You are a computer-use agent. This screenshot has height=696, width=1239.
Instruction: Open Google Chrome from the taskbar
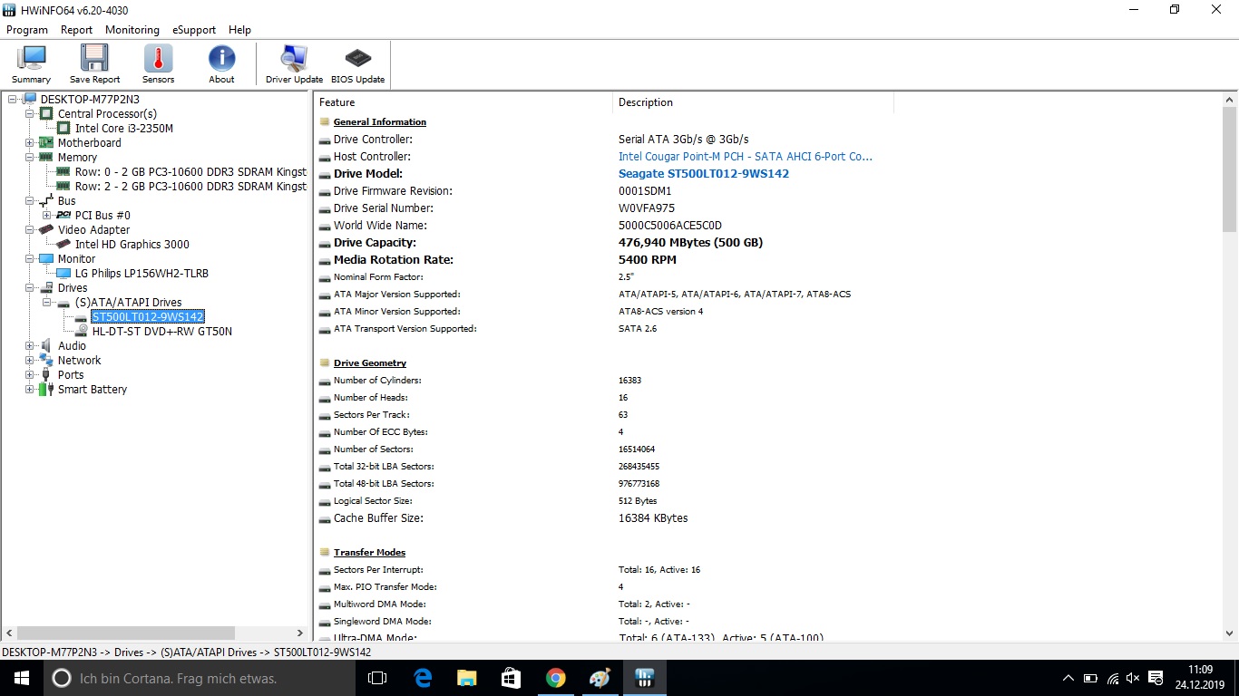coord(556,678)
